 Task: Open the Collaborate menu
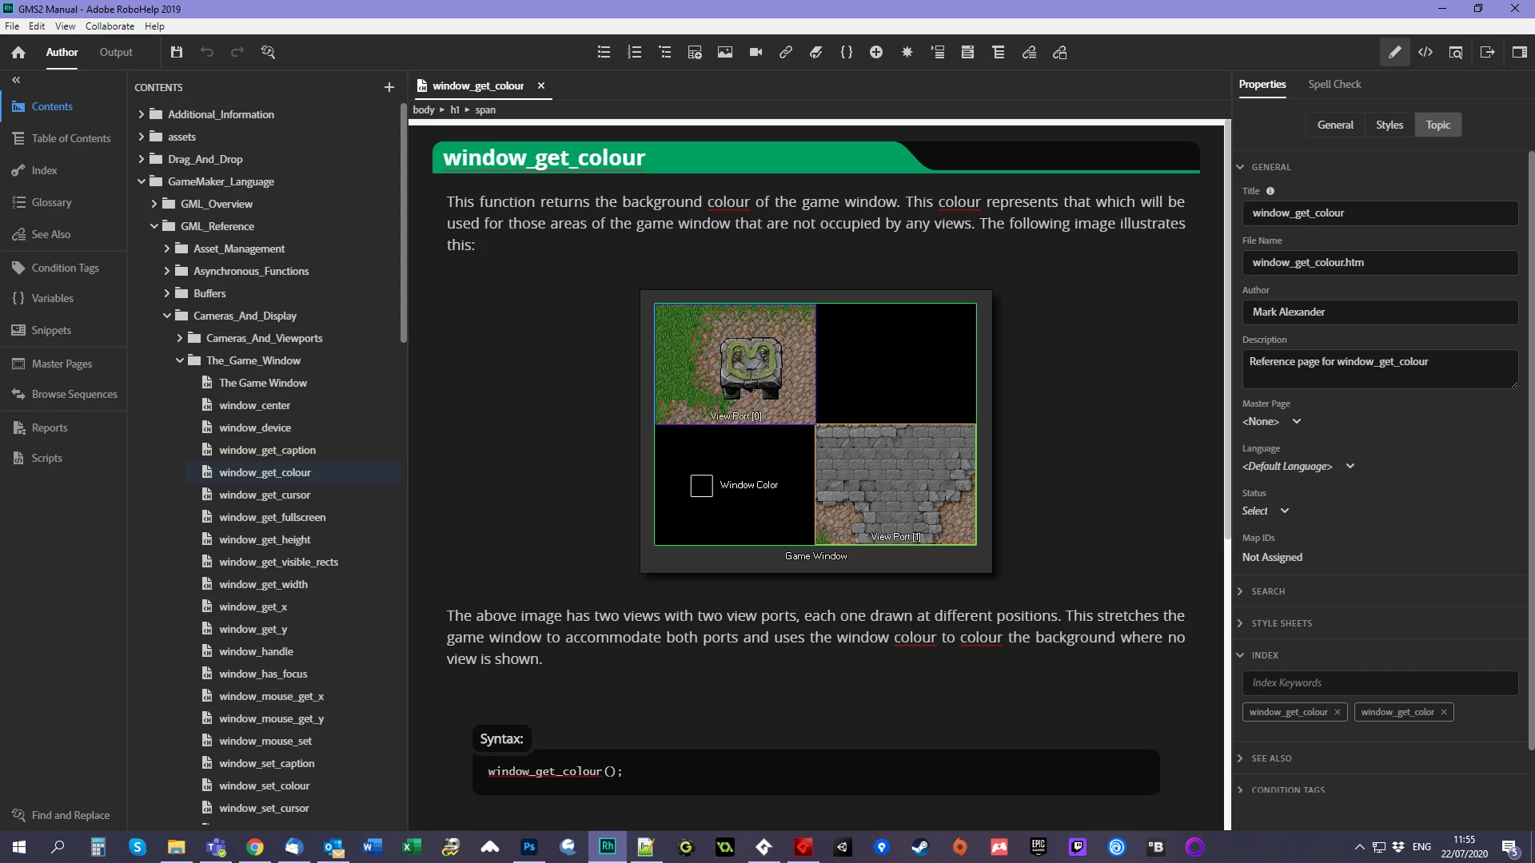tap(110, 26)
